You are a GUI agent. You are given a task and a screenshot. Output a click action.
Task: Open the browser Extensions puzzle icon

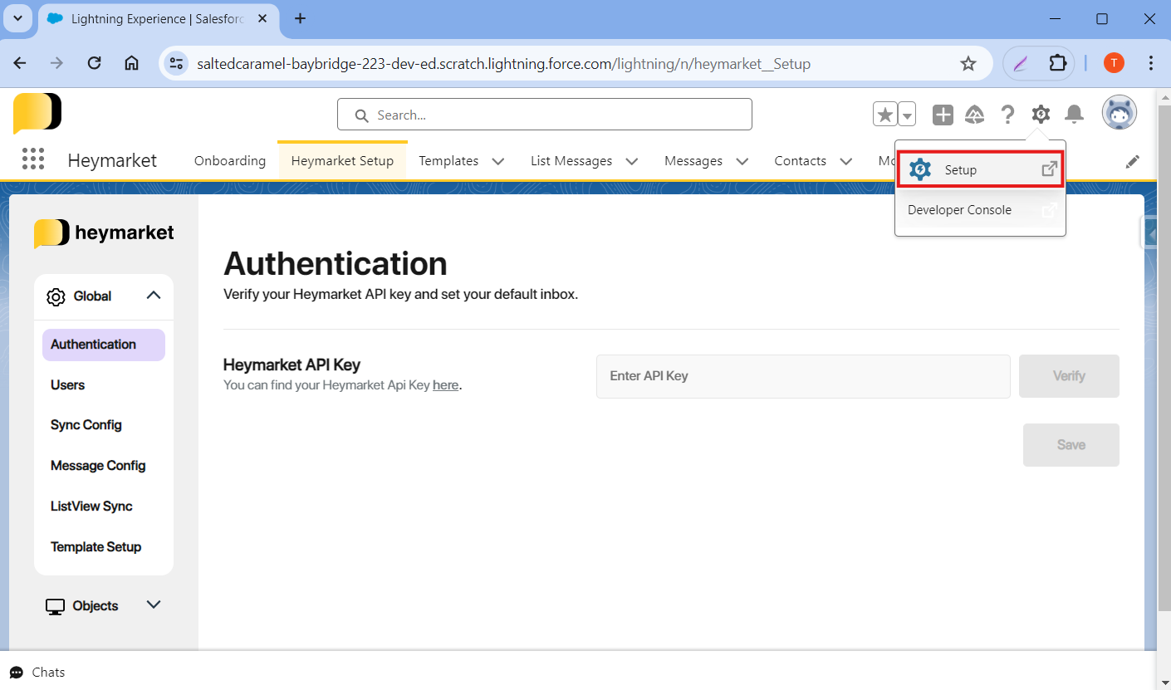[x=1057, y=63]
